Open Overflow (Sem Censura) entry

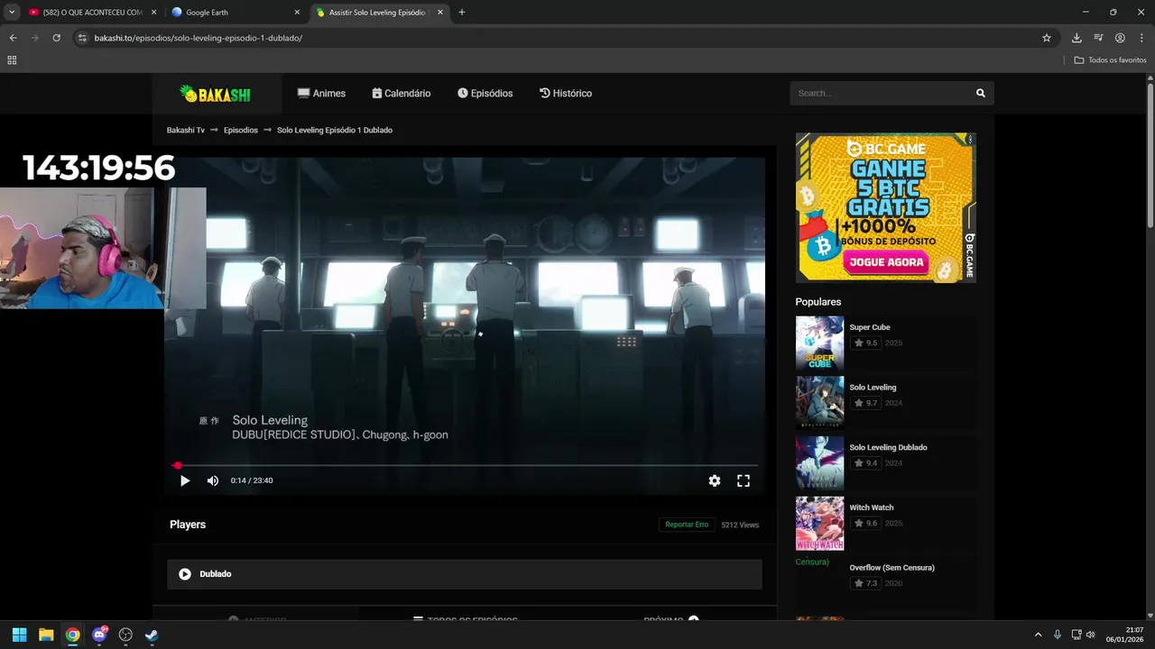coord(892,568)
